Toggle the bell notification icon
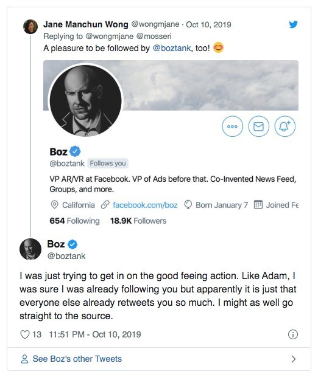The width and height of the screenshot is (318, 380). (x=284, y=126)
